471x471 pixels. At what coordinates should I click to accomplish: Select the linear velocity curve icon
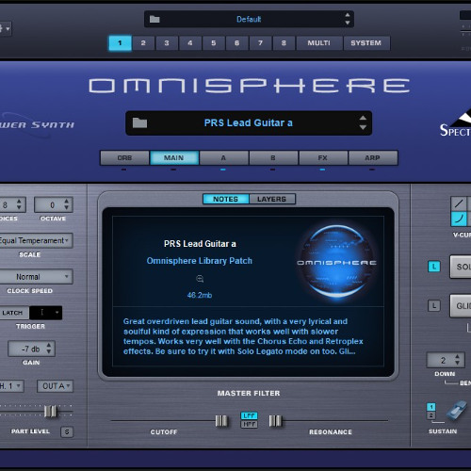coord(458,203)
